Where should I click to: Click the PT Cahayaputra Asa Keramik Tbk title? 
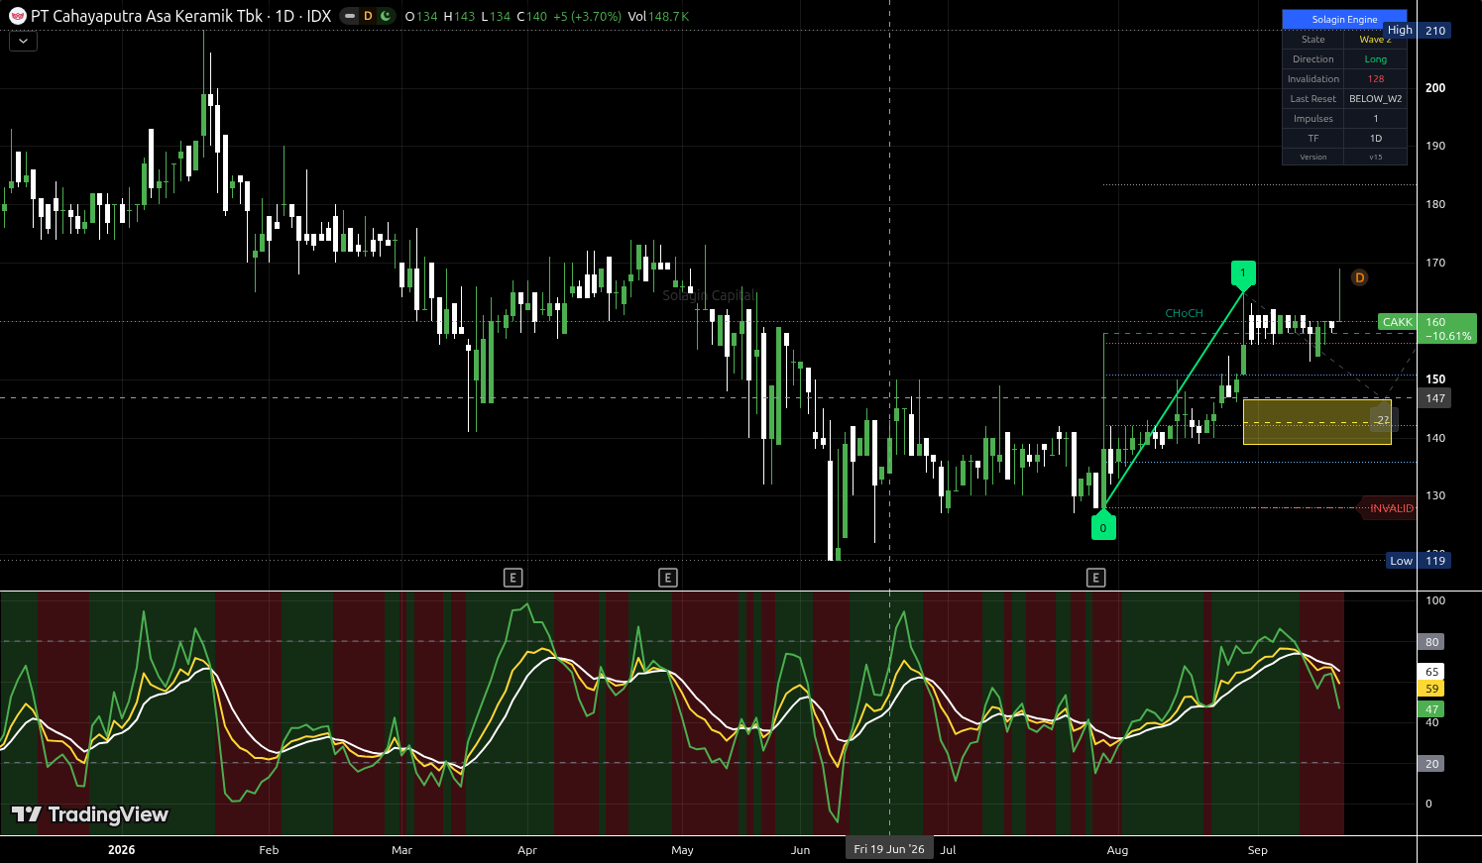click(147, 16)
